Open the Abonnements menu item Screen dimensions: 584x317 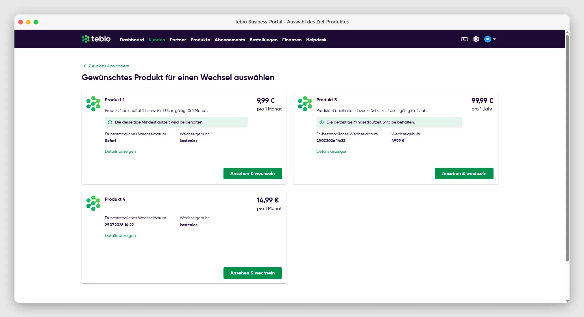pos(230,40)
